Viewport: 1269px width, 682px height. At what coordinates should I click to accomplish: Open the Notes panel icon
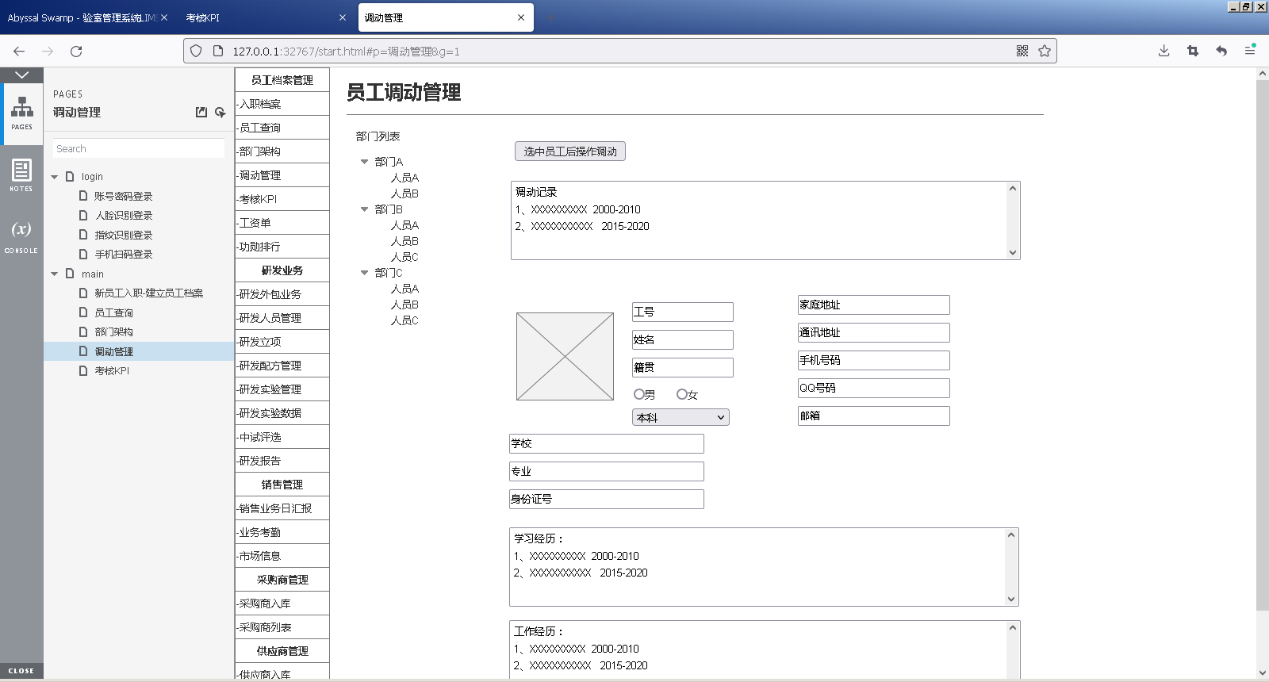(x=21, y=174)
